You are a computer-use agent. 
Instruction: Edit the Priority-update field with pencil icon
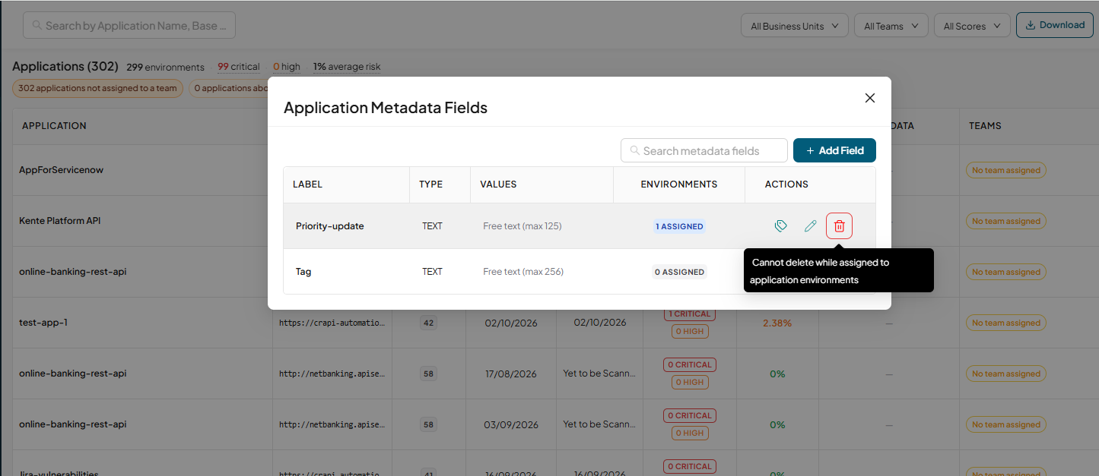811,226
